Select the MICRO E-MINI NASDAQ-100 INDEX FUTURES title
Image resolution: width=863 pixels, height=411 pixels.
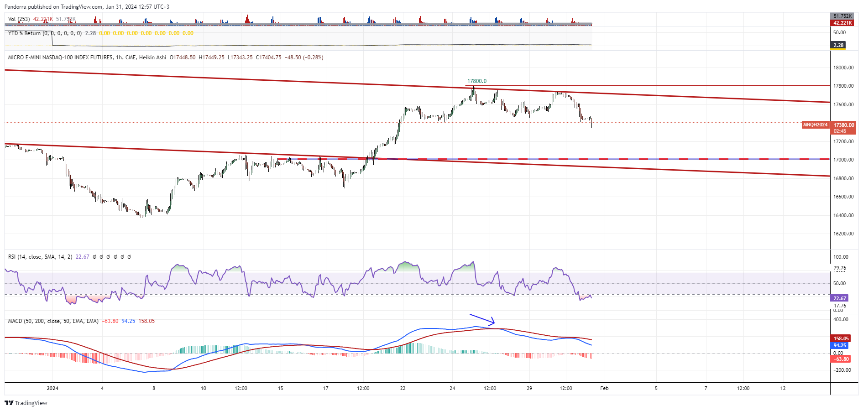point(60,57)
